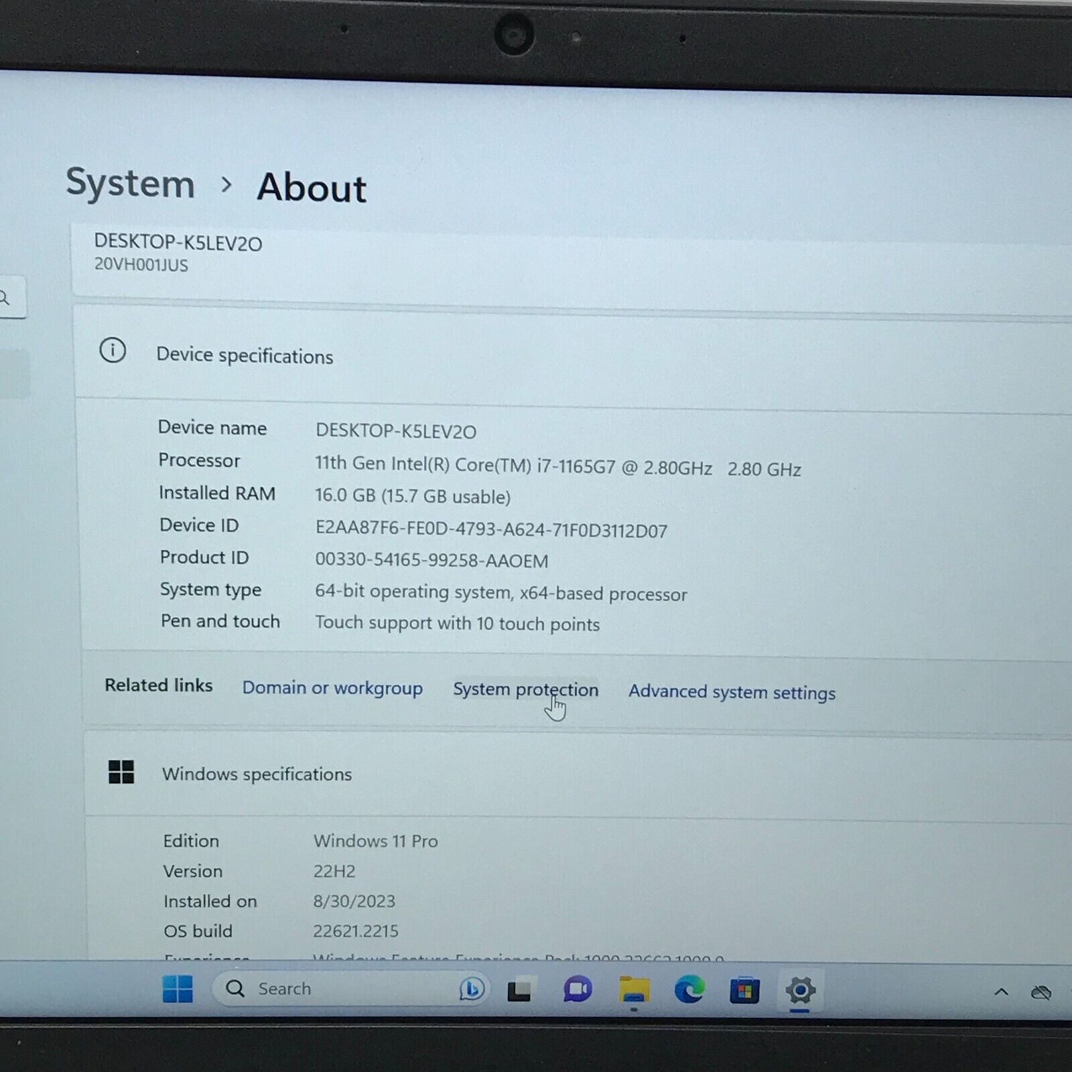The width and height of the screenshot is (1072, 1072).
Task: Select the processor i7-1165G7 value
Action: click(557, 466)
